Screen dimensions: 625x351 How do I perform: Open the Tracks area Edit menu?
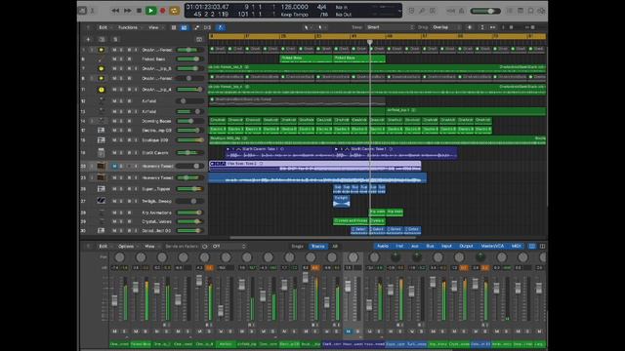pos(104,27)
